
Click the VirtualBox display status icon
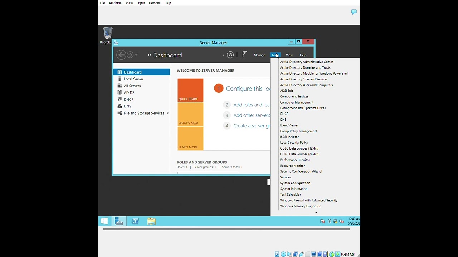coord(313,254)
